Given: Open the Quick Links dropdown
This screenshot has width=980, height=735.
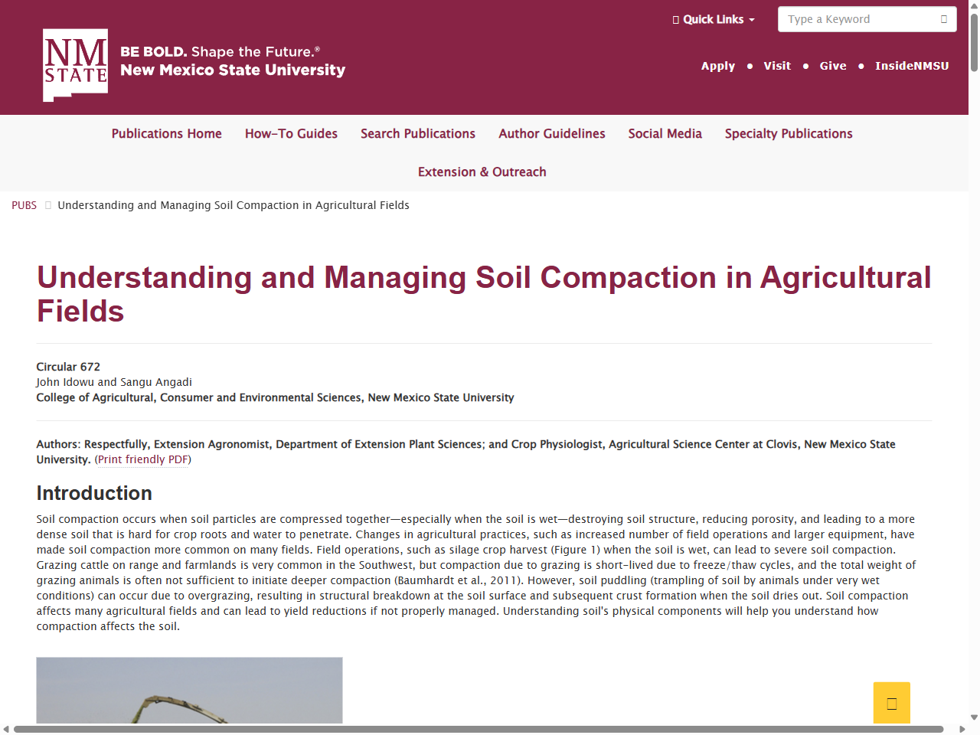Looking at the screenshot, I should (714, 19).
